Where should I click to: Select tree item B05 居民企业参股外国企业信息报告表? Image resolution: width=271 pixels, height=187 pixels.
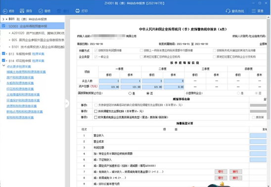(x=38, y=40)
